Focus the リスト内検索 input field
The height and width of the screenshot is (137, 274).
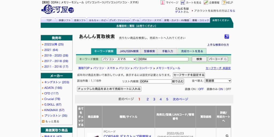156,81
